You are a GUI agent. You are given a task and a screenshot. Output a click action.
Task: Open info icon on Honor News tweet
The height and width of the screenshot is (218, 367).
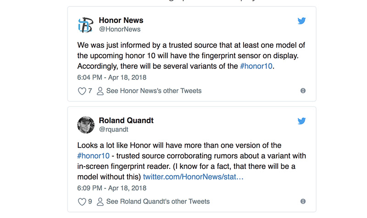[303, 90]
